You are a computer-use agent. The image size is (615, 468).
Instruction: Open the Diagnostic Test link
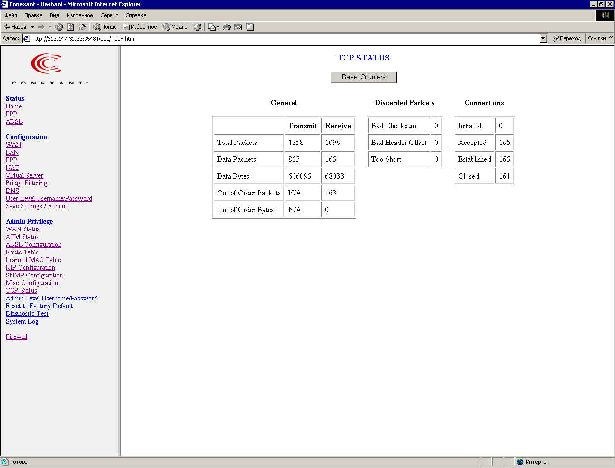point(27,313)
